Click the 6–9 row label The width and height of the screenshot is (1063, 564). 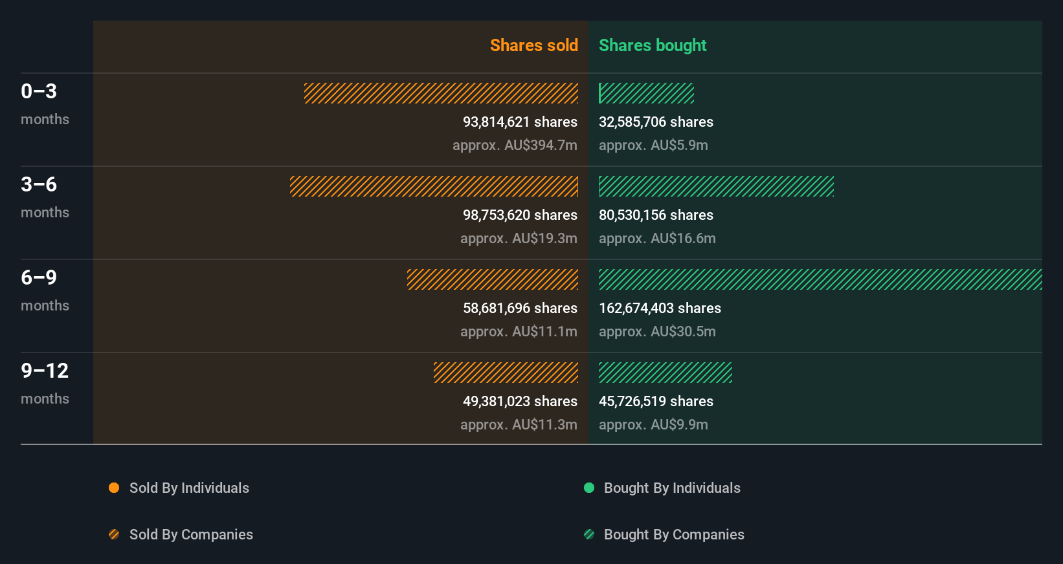click(39, 277)
